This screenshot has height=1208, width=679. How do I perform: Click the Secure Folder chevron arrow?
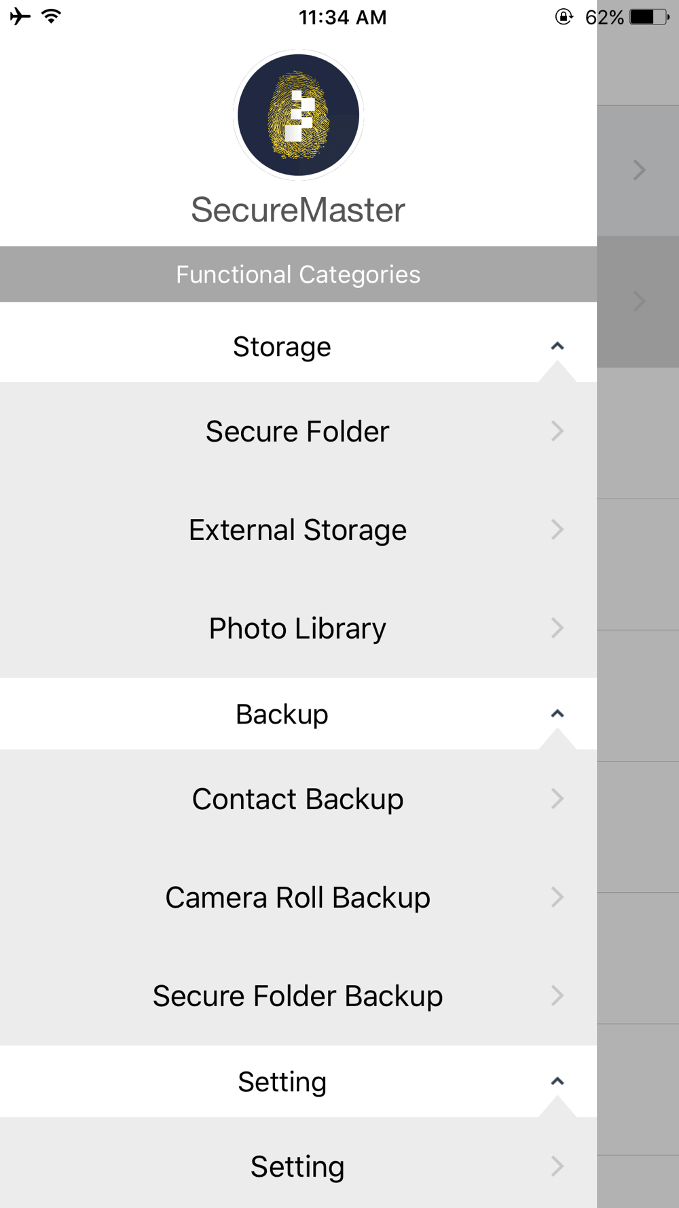[557, 431]
